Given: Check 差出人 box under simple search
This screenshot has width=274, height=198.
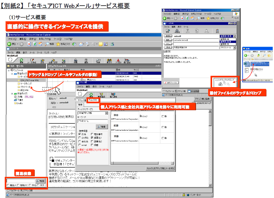Looking at the screenshot, I should click(8, 185).
